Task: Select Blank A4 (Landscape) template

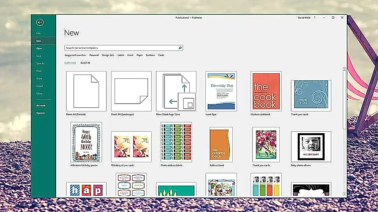Action: pos(131,91)
